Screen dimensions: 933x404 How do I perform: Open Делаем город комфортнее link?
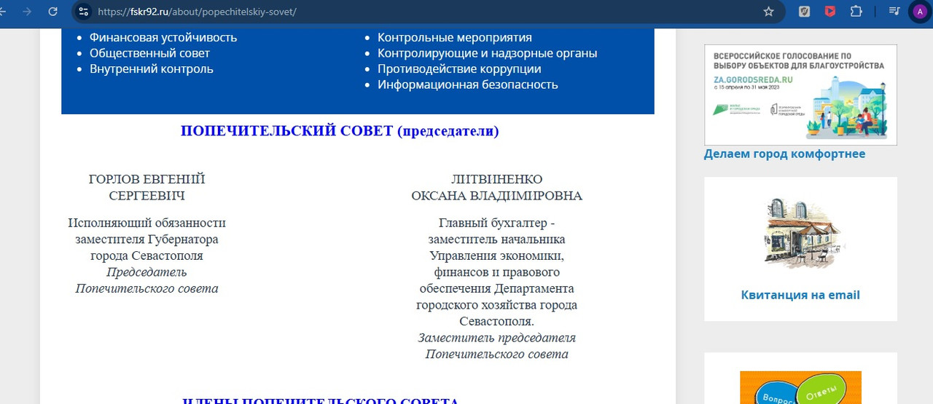785,154
